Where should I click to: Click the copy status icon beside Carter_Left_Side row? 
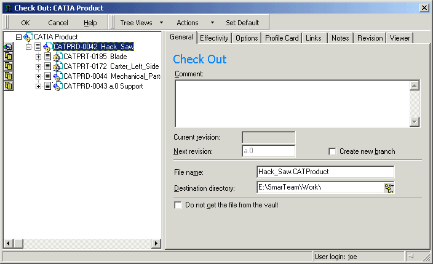click(x=8, y=66)
